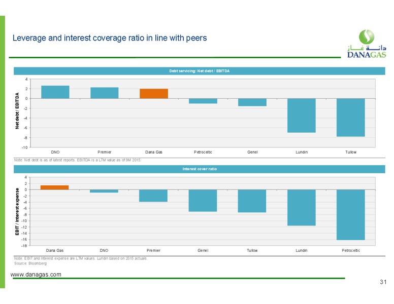The height and width of the screenshot is (304, 394).
Task: Click the 'Genel' label under the Net debt chart
Action: (x=252, y=152)
